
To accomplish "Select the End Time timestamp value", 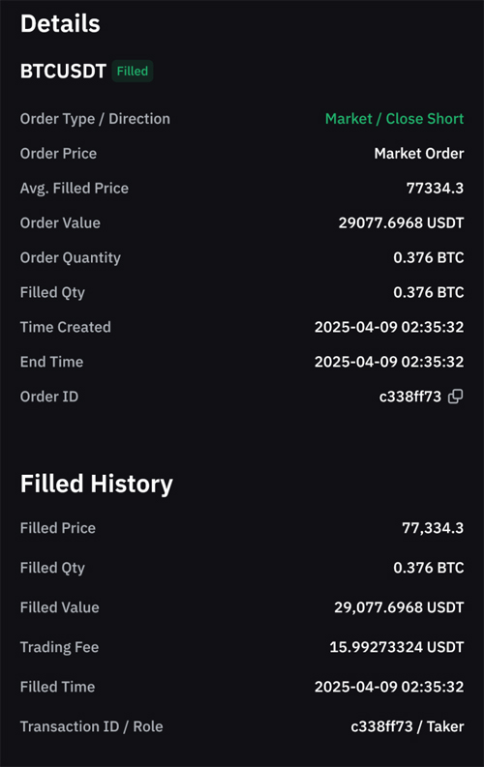I will click(x=389, y=362).
